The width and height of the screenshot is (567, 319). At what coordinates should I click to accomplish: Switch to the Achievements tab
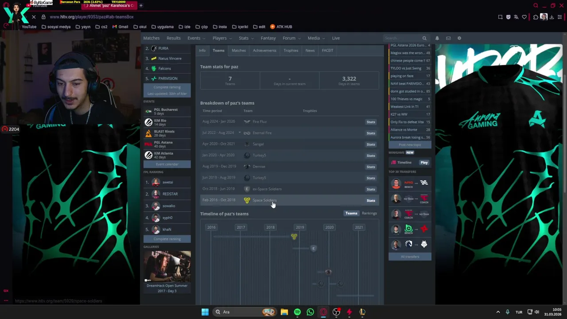(x=264, y=51)
